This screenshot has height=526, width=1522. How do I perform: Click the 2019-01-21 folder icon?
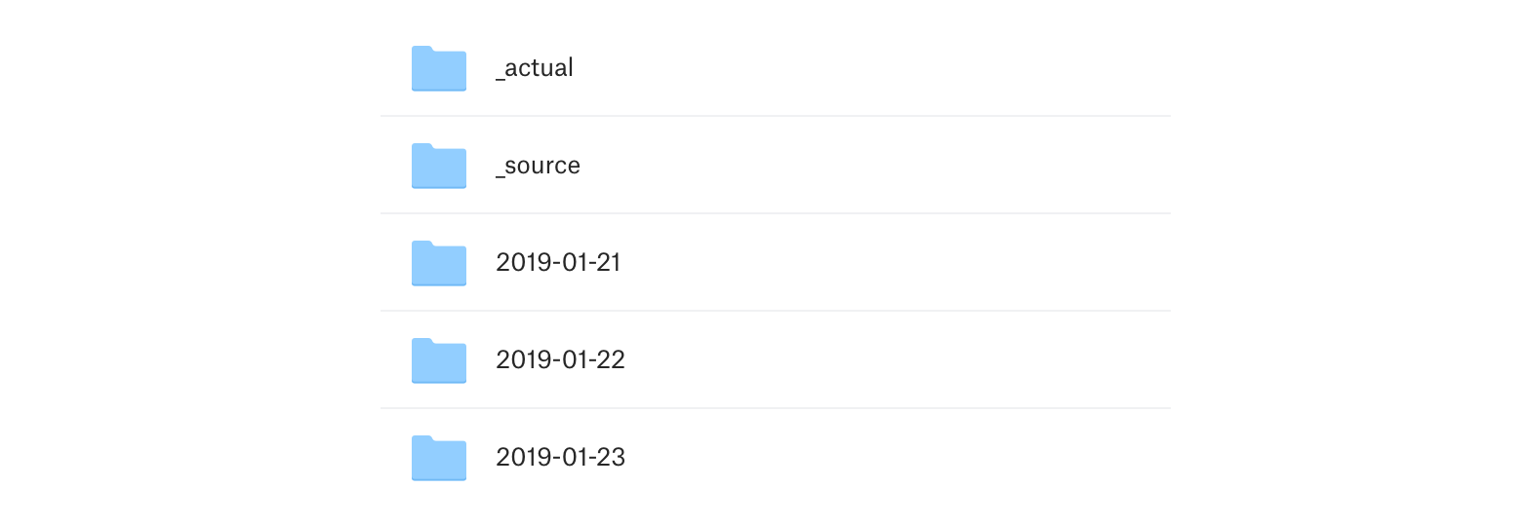point(438,263)
